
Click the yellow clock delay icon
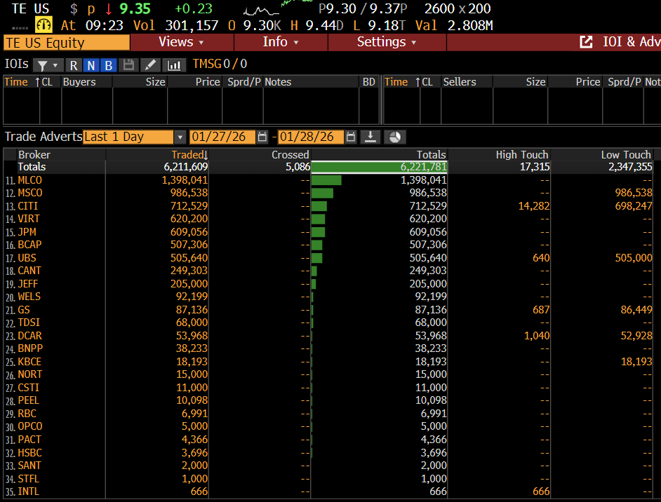[x=44, y=25]
